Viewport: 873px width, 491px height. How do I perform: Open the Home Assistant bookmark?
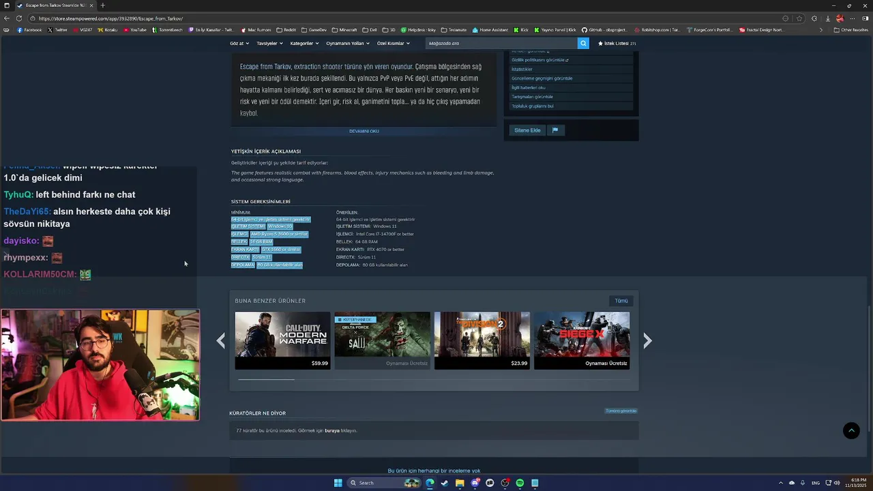point(490,30)
